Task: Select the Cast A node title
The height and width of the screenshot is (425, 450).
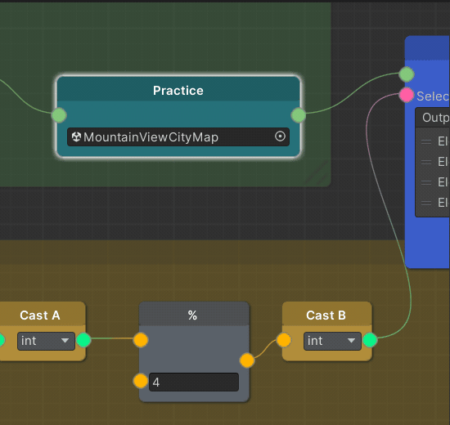Action: [x=40, y=315]
